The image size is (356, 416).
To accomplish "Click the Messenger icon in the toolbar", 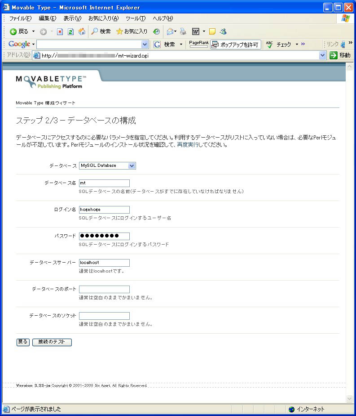I will (223, 31).
